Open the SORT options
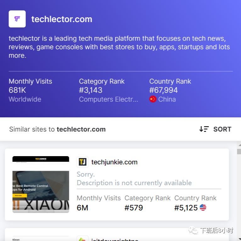Image resolution: width=241 pixels, height=241 pixels. (x=222, y=129)
